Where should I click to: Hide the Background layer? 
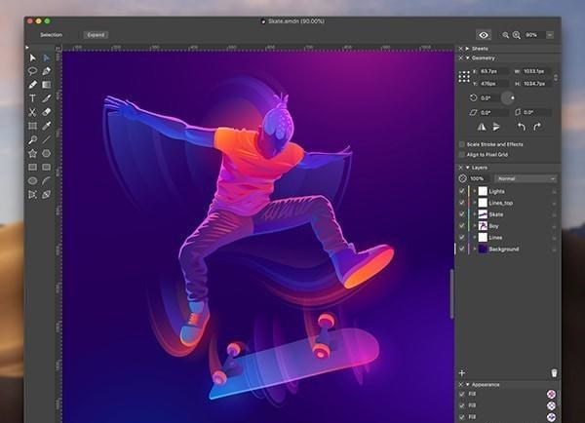pyautogui.click(x=462, y=250)
